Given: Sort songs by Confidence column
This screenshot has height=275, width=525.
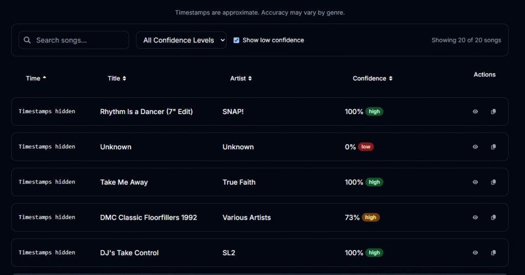Looking at the screenshot, I should [372, 78].
